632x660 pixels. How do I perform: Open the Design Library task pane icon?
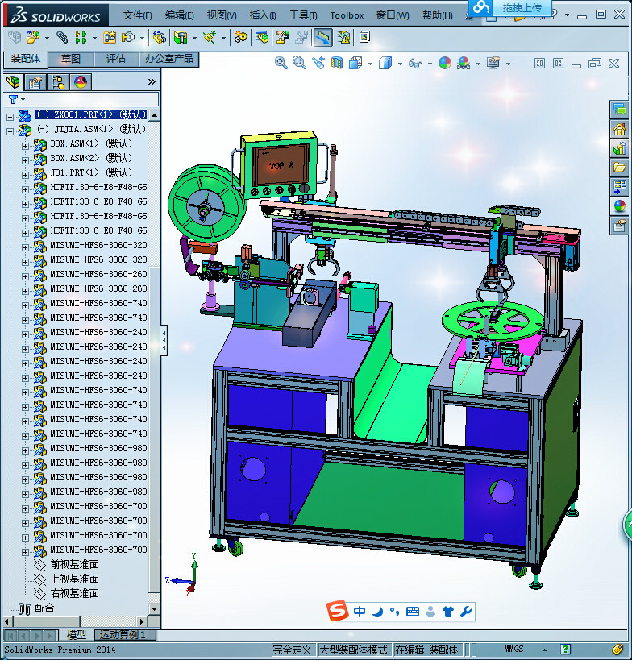point(619,148)
